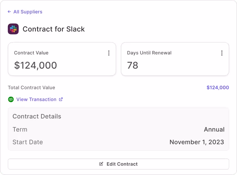The width and height of the screenshot is (237, 175).
Task: Click the 78 days renewal number
Action: point(133,65)
